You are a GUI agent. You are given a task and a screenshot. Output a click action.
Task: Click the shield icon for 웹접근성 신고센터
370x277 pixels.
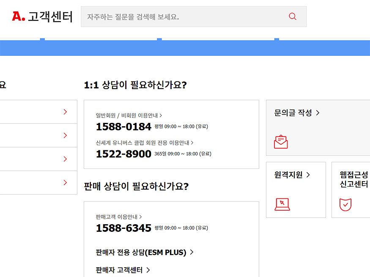point(345,204)
